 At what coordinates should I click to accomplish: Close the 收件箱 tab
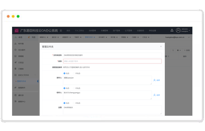click(117, 37)
